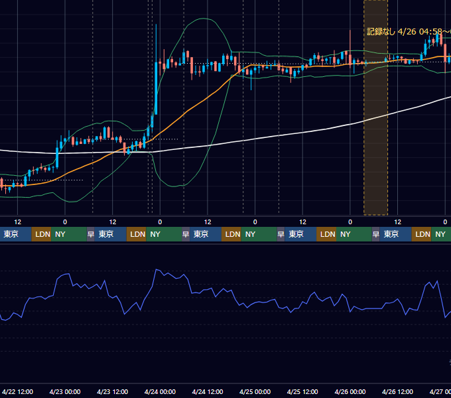Viewport: 451px width, 398px height.
Task: Select the shaded no-record highlighted time zone
Action: [375, 107]
